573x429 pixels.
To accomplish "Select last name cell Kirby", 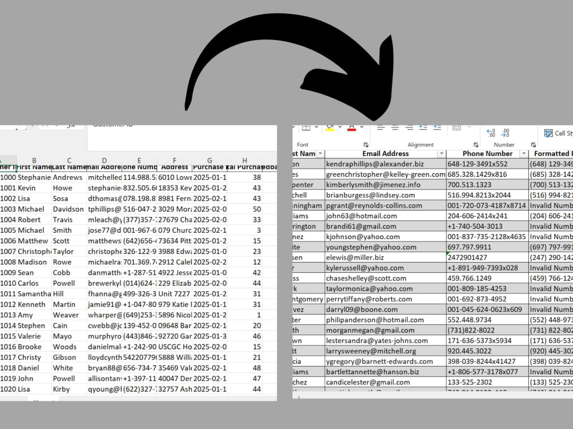I will tap(69, 389).
